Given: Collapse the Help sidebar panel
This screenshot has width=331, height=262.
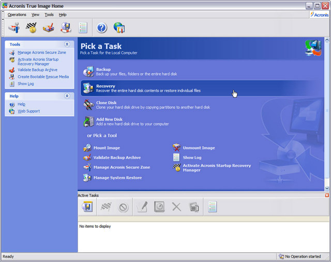Looking at the screenshot, I should coord(67,96).
